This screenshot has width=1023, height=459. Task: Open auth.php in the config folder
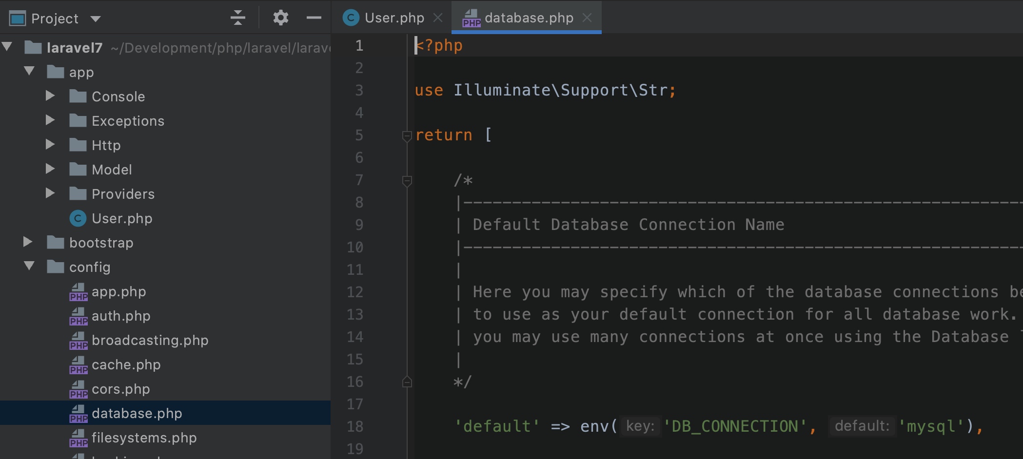121,316
